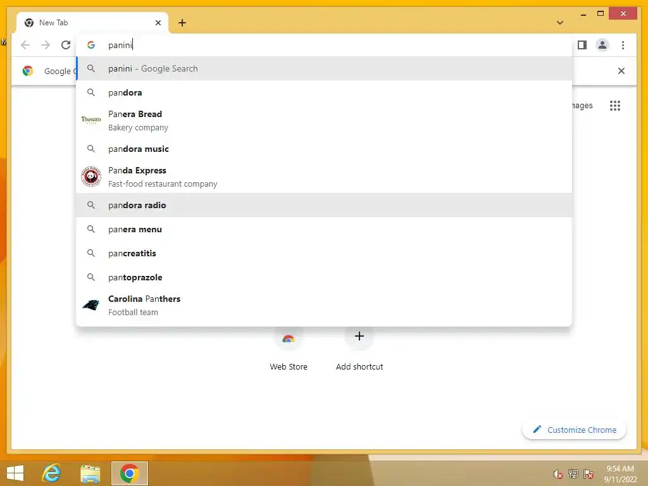Viewport: 648px width, 486px height.
Task: Click the Panera Bread logo icon
Action: (91, 120)
